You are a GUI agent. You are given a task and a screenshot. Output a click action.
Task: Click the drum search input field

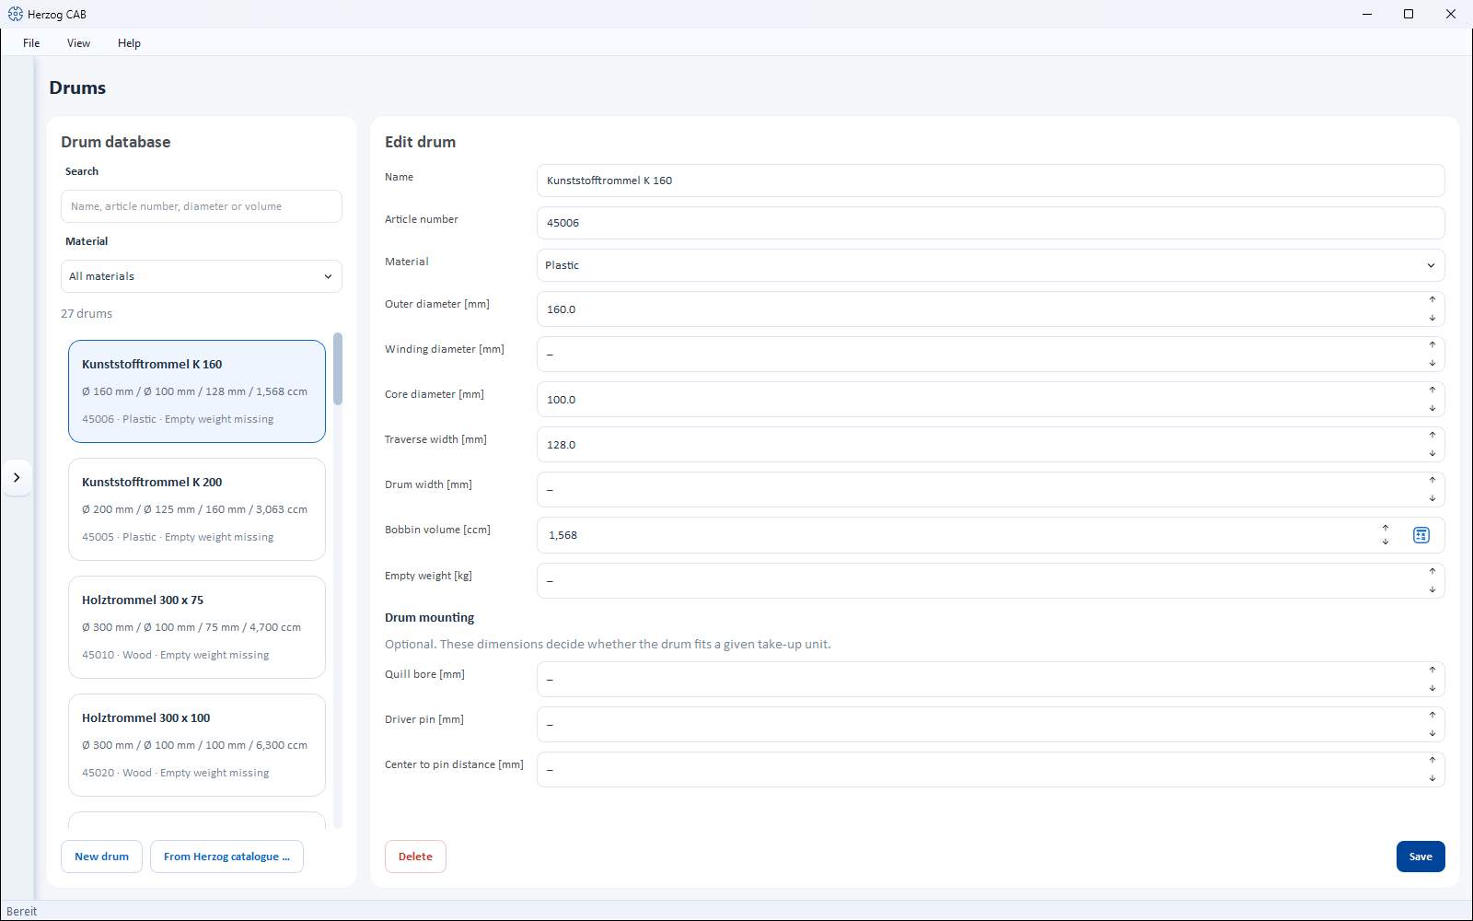pos(202,206)
